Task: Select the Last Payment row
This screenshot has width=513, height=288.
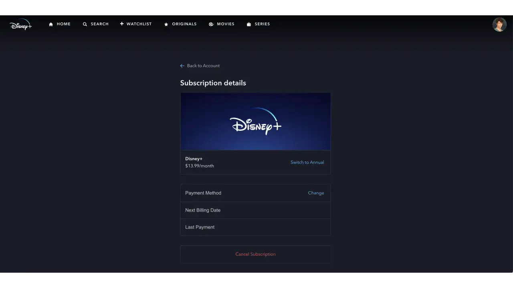Action: click(x=255, y=227)
